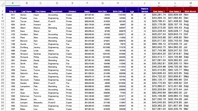Select hire date cell 8/7/06

[x=102, y=31]
